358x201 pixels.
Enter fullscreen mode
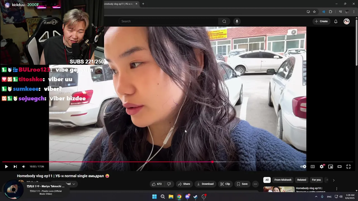pos(348,167)
